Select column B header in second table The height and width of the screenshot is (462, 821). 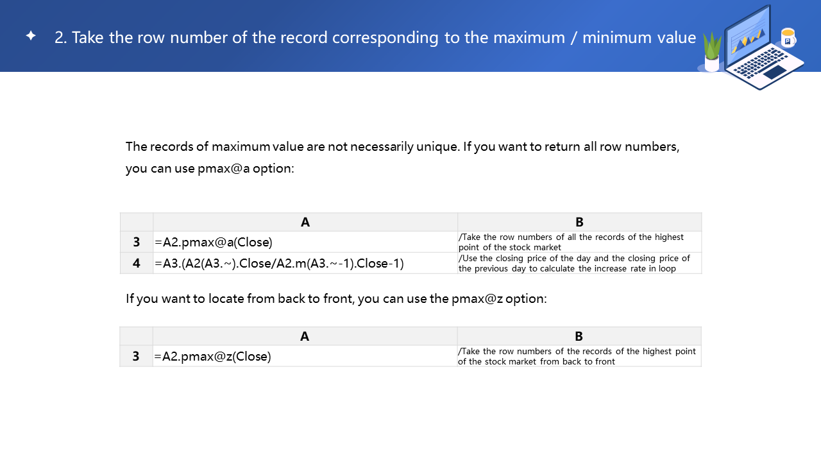[x=579, y=336]
